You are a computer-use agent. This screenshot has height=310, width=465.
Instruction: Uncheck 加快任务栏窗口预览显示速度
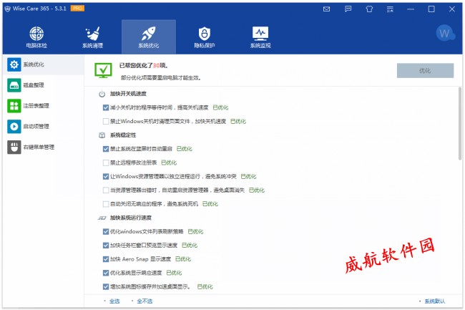coord(106,246)
